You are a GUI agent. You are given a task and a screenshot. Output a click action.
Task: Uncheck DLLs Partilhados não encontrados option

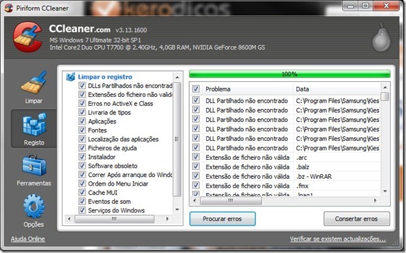pyautogui.click(x=82, y=86)
